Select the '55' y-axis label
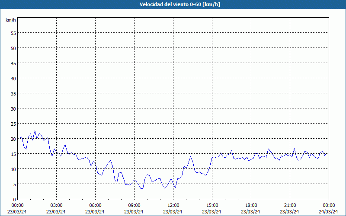Image resolution: width=346 pixels, height=216 pixels. 13,33
